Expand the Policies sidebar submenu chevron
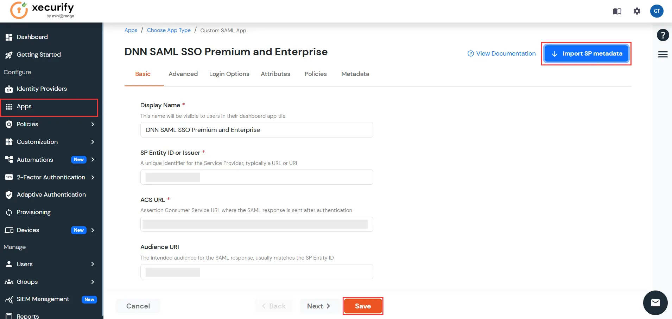 point(93,124)
